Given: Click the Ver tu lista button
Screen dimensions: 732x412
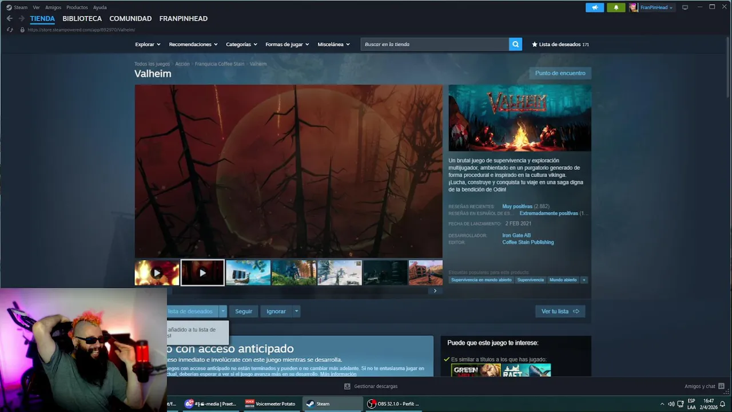Looking at the screenshot, I should [x=560, y=311].
